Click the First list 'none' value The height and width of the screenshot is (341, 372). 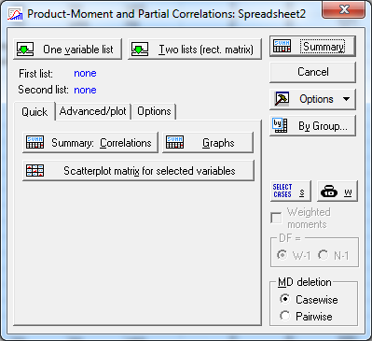coord(85,74)
